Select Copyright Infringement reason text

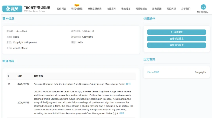click(25, 42)
